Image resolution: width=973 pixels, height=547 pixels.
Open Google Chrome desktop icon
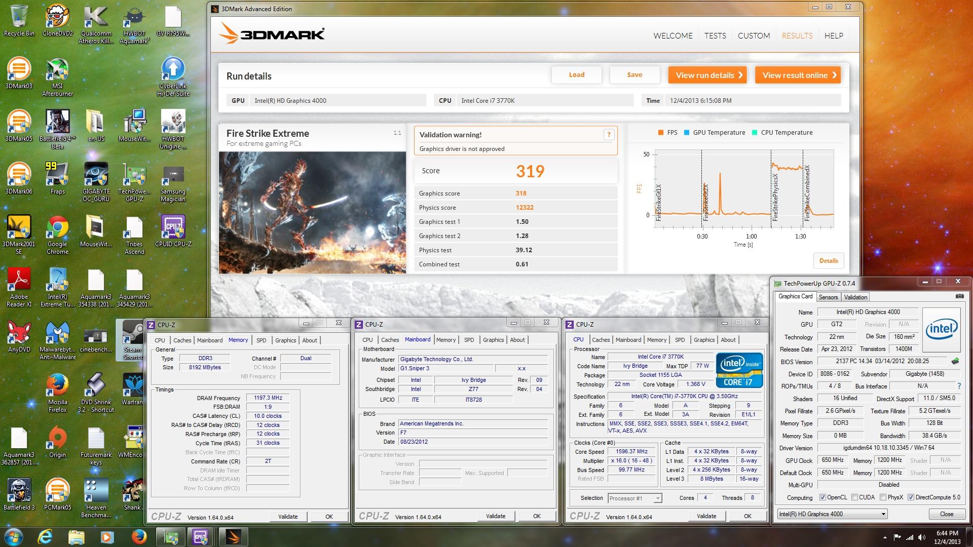click(57, 236)
